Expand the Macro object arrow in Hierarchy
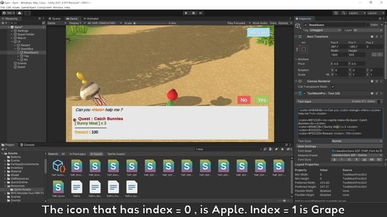 (x=11, y=38)
